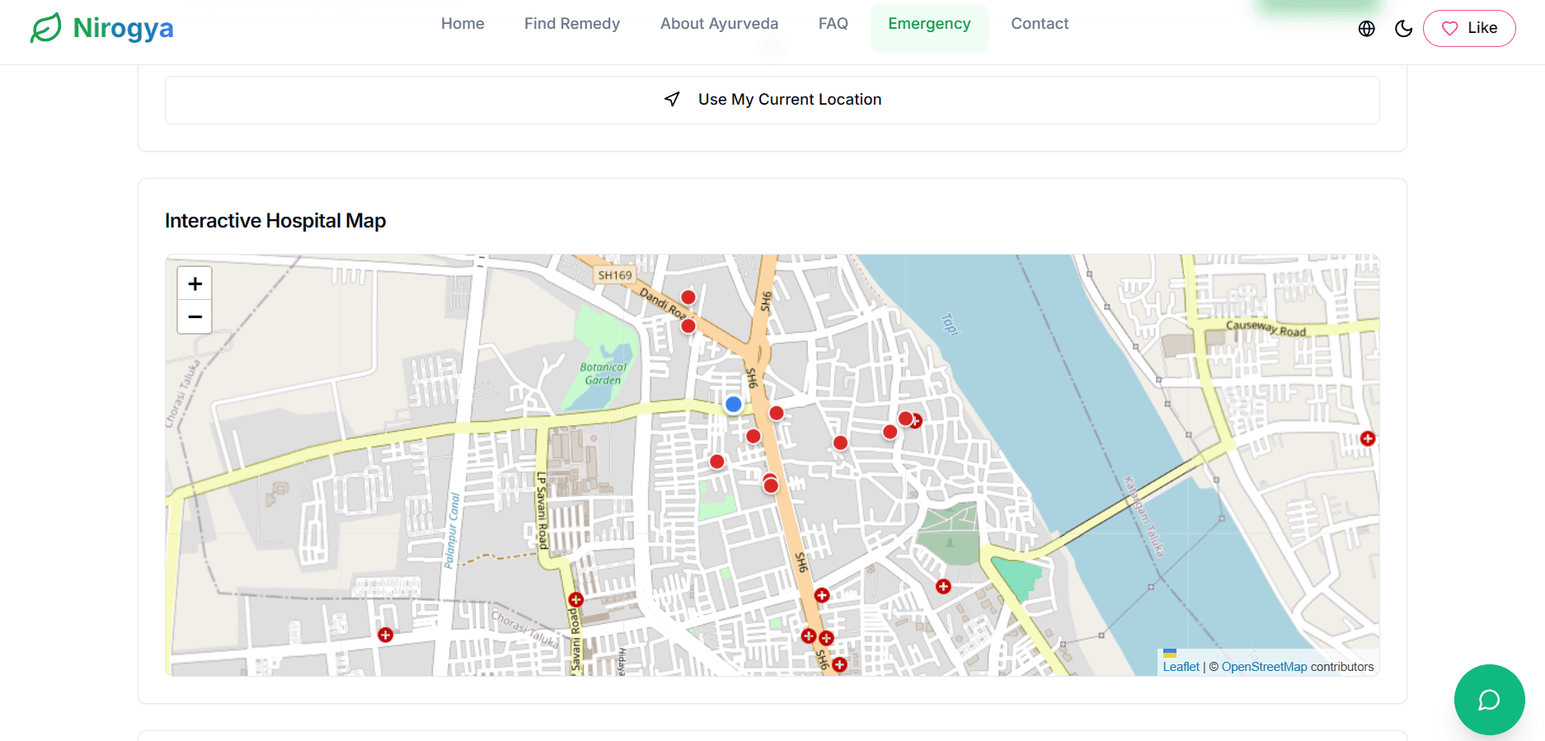This screenshot has width=1545, height=741.
Task: Open the OpenStreetMap link
Action: pos(1264,667)
